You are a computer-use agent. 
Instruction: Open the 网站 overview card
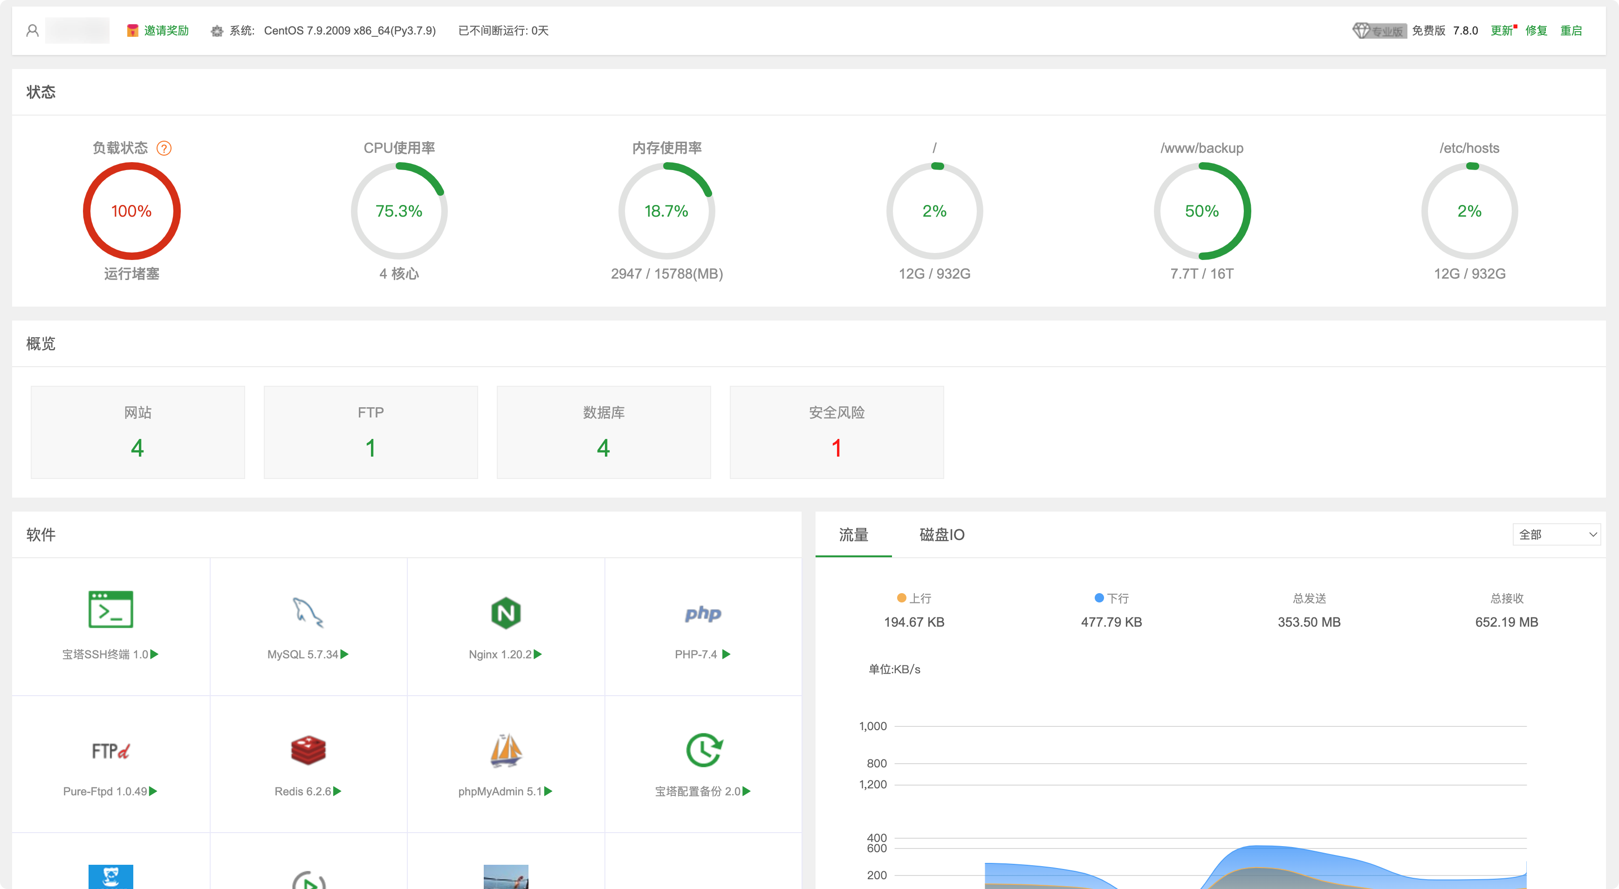click(x=137, y=432)
